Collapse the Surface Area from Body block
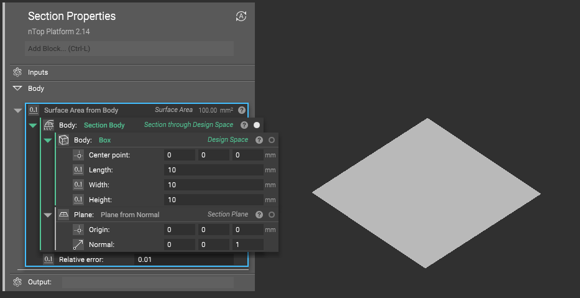 [x=18, y=111]
